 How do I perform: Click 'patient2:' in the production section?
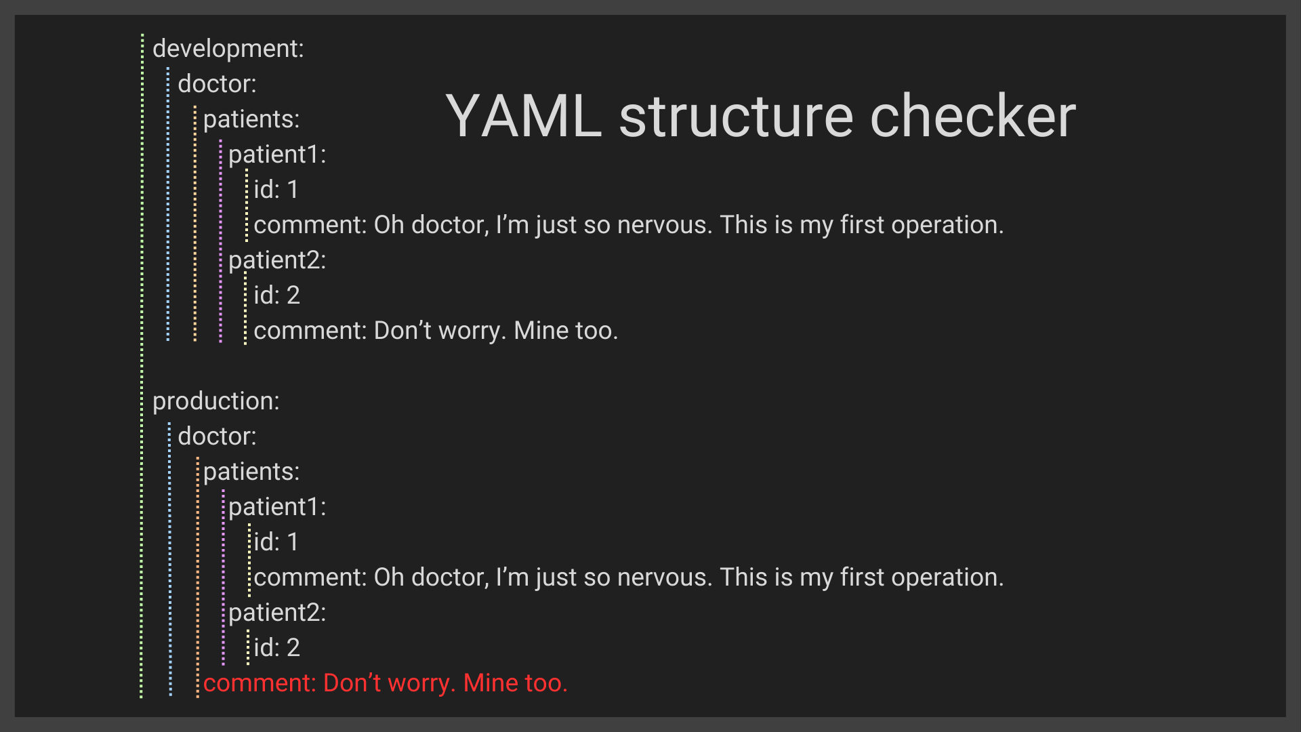click(277, 613)
